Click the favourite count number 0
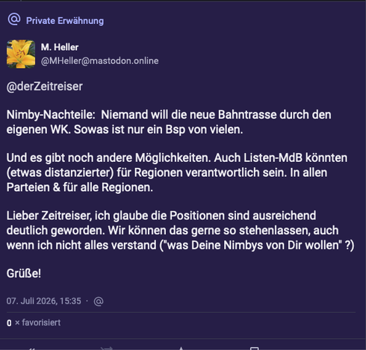This screenshot has height=350, width=366. (9, 323)
